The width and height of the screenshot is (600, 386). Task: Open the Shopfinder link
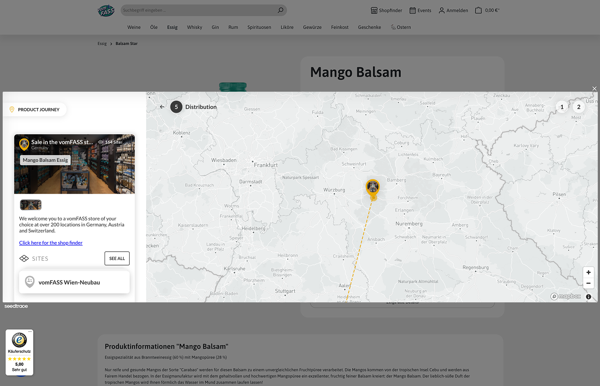[x=387, y=10]
